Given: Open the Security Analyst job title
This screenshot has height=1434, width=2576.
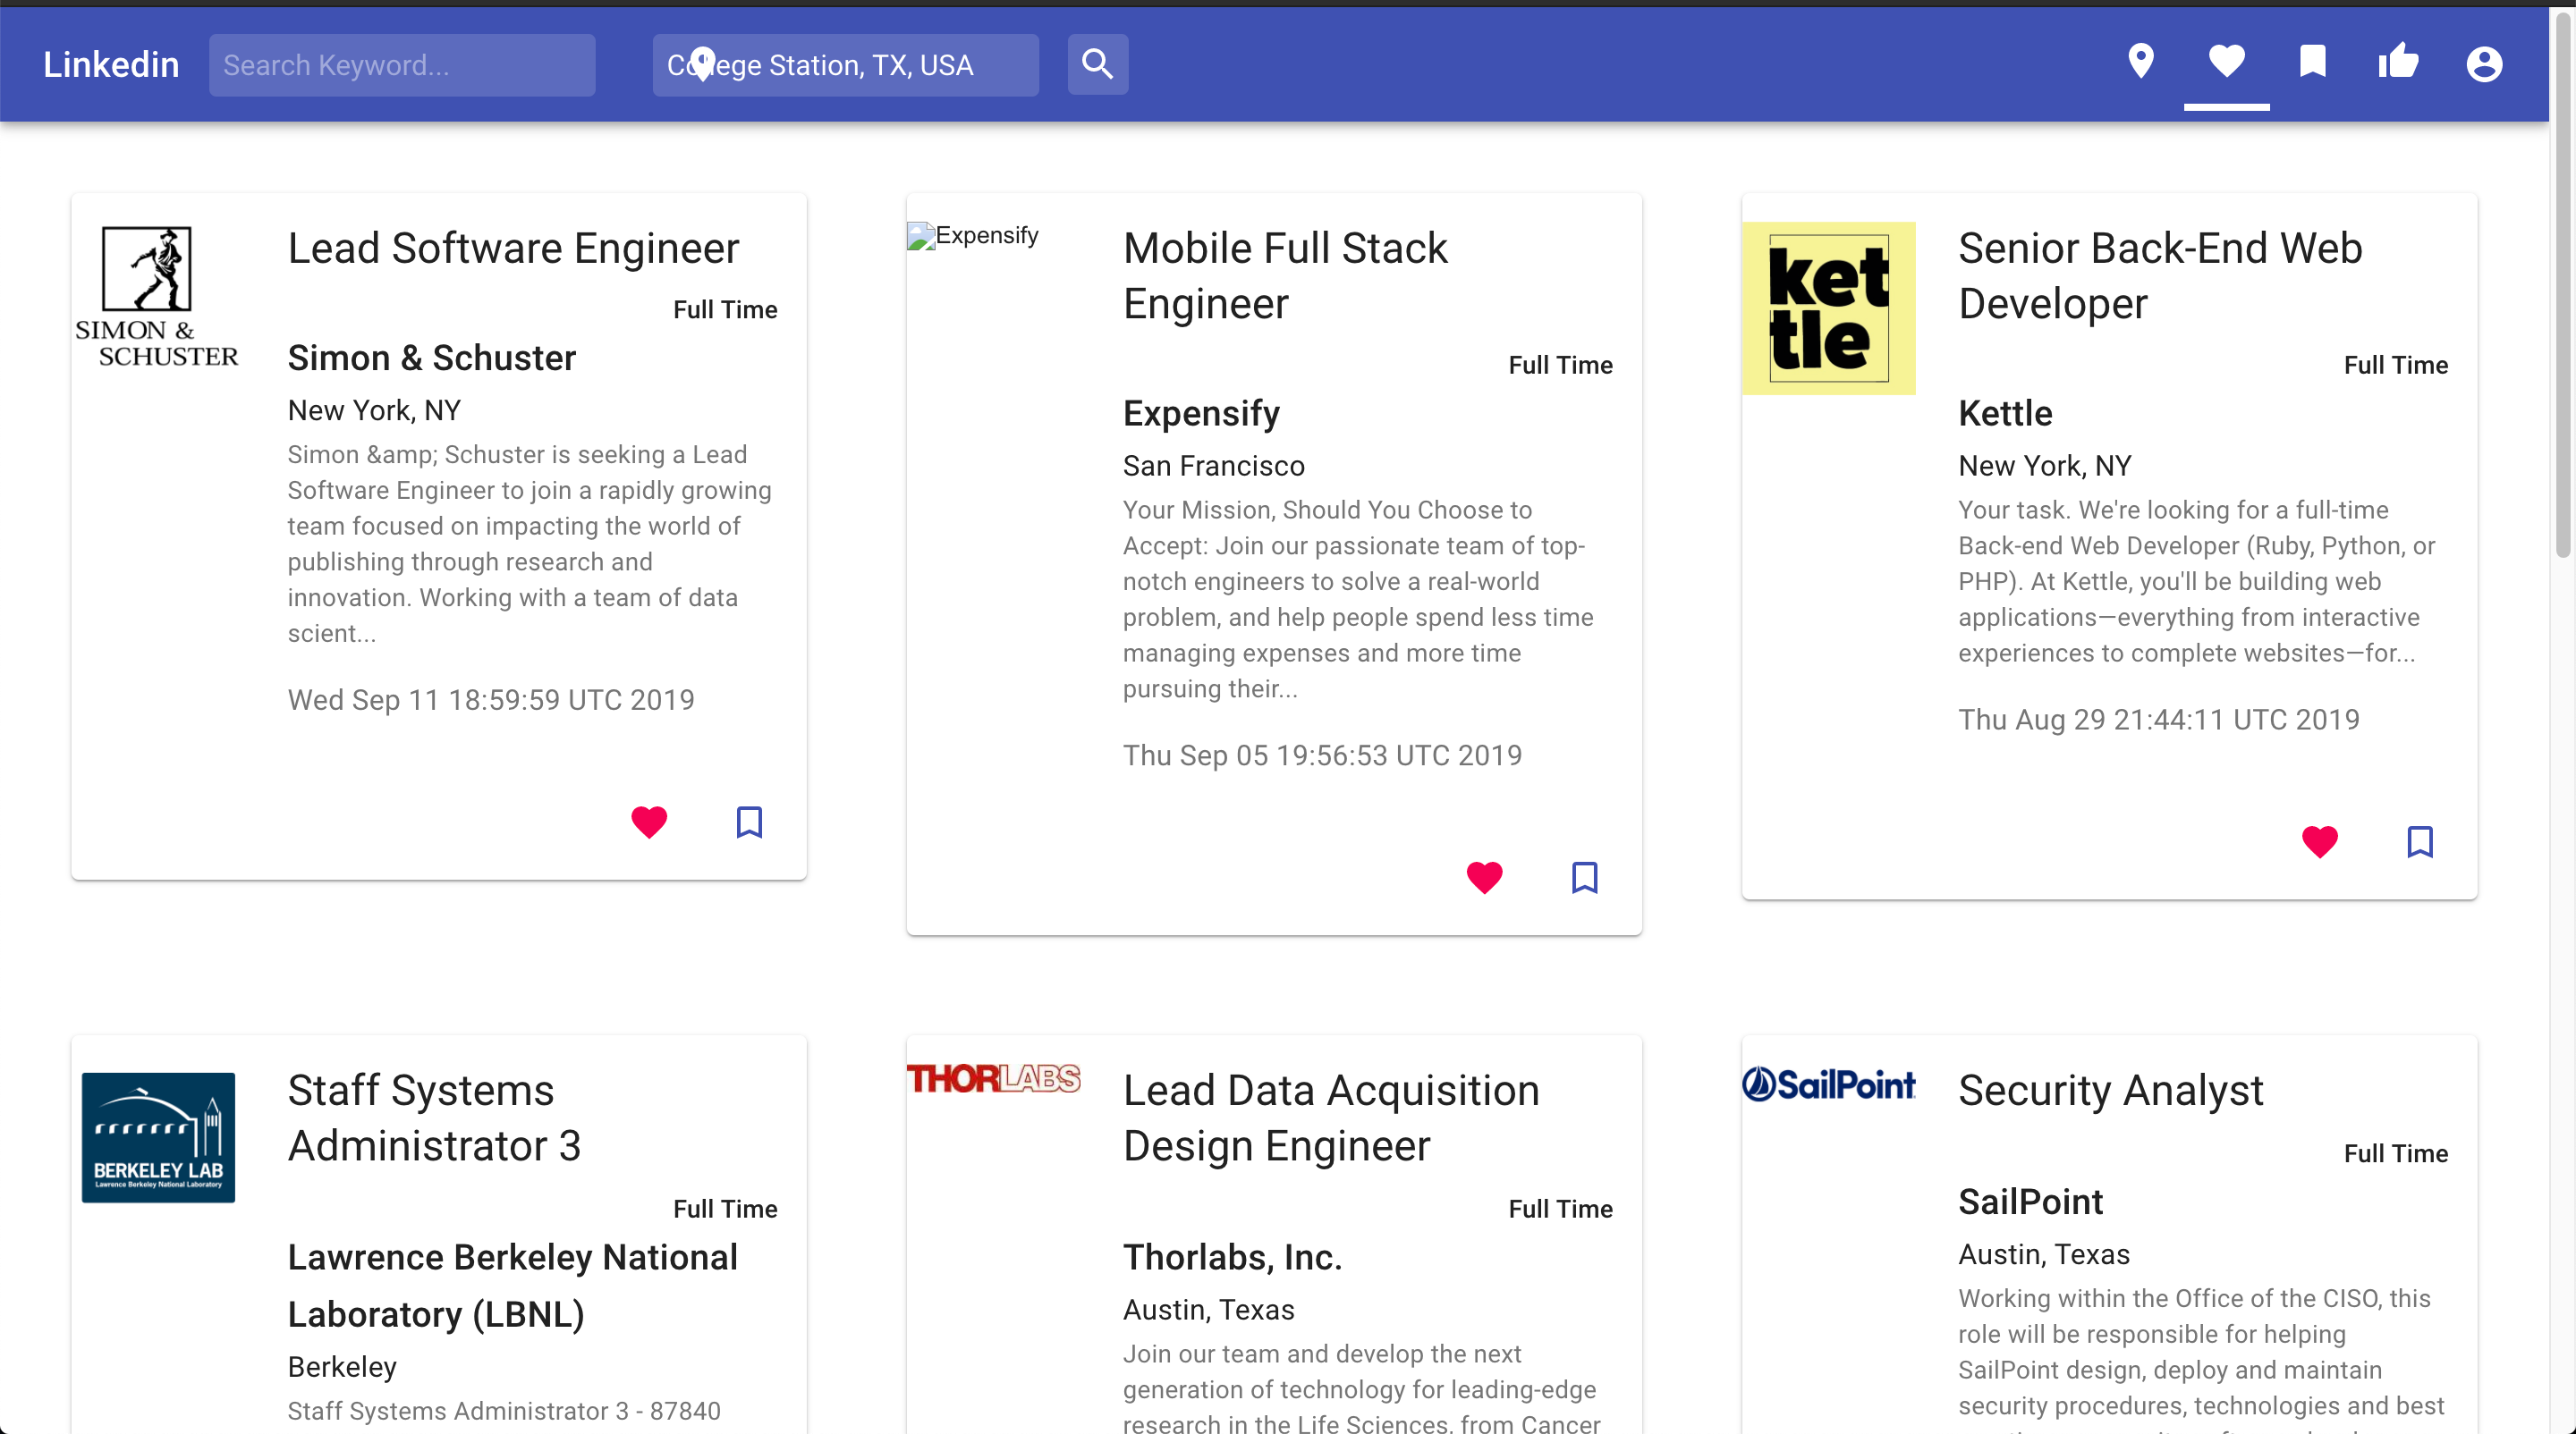Looking at the screenshot, I should 2110,1090.
